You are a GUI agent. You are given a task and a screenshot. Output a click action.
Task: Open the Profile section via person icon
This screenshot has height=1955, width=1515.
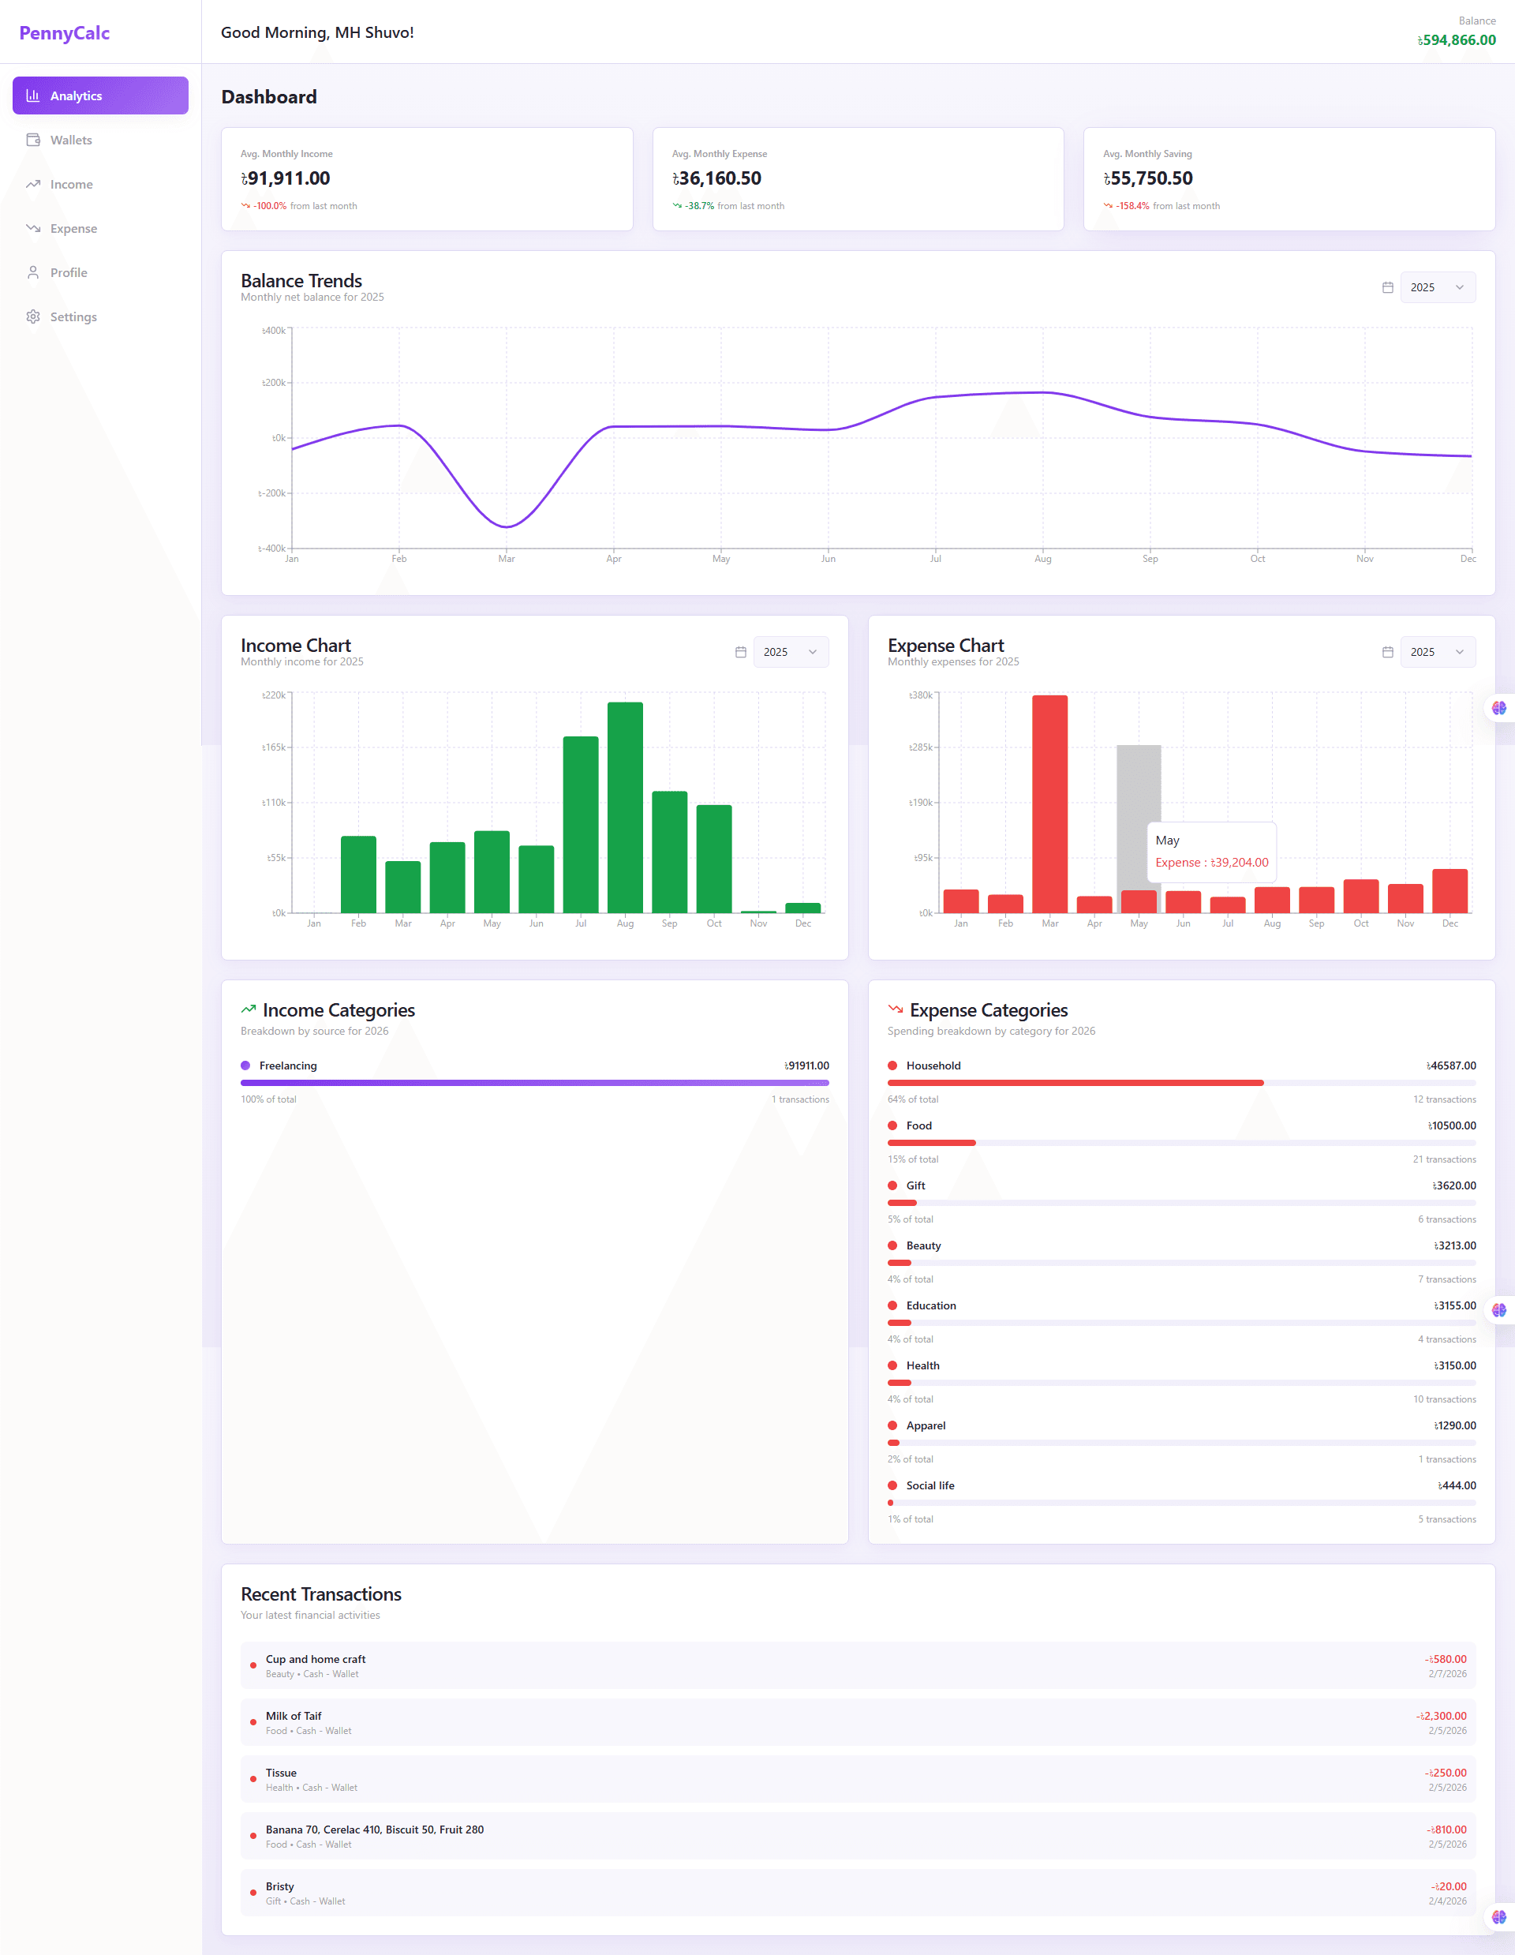(x=33, y=272)
